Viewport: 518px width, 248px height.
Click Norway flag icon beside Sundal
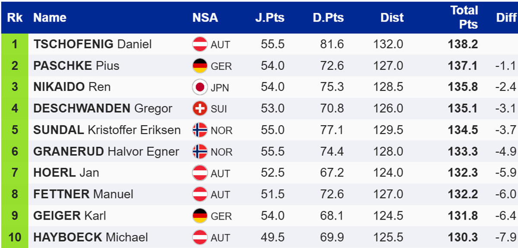[199, 130]
